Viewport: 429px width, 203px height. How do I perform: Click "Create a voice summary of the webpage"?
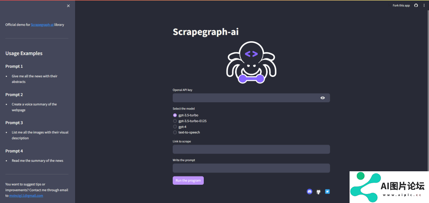tap(34, 107)
